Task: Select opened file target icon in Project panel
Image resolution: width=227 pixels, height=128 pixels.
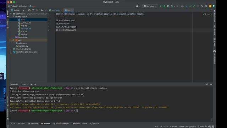Action: coord(29,10)
